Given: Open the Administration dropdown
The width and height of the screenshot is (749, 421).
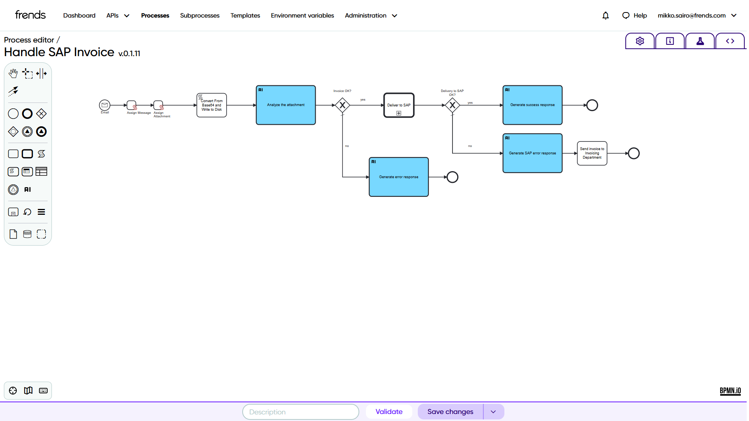Looking at the screenshot, I should (371, 16).
